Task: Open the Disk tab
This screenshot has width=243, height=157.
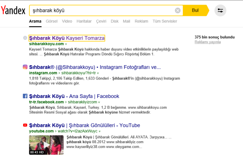Action: pos(115,21)
